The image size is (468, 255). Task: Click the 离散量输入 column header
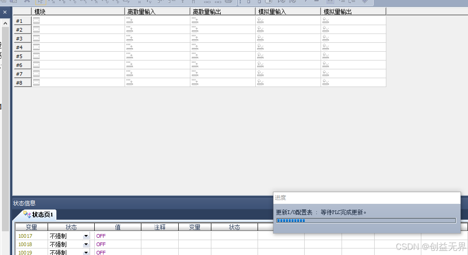point(157,12)
